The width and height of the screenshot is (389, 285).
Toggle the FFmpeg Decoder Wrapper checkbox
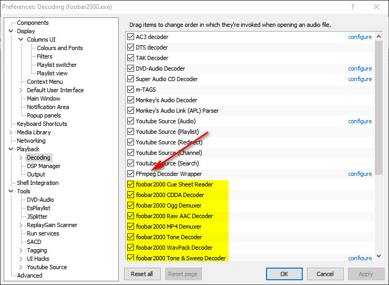(131, 174)
